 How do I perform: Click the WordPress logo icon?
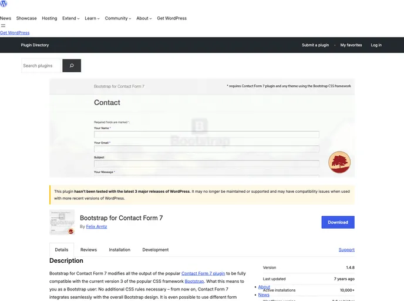(4, 4)
